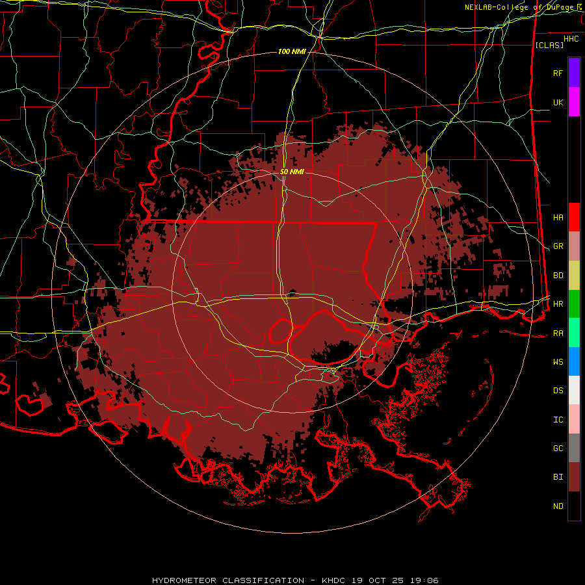
Task: Click the ND legend label
Action: click(558, 506)
